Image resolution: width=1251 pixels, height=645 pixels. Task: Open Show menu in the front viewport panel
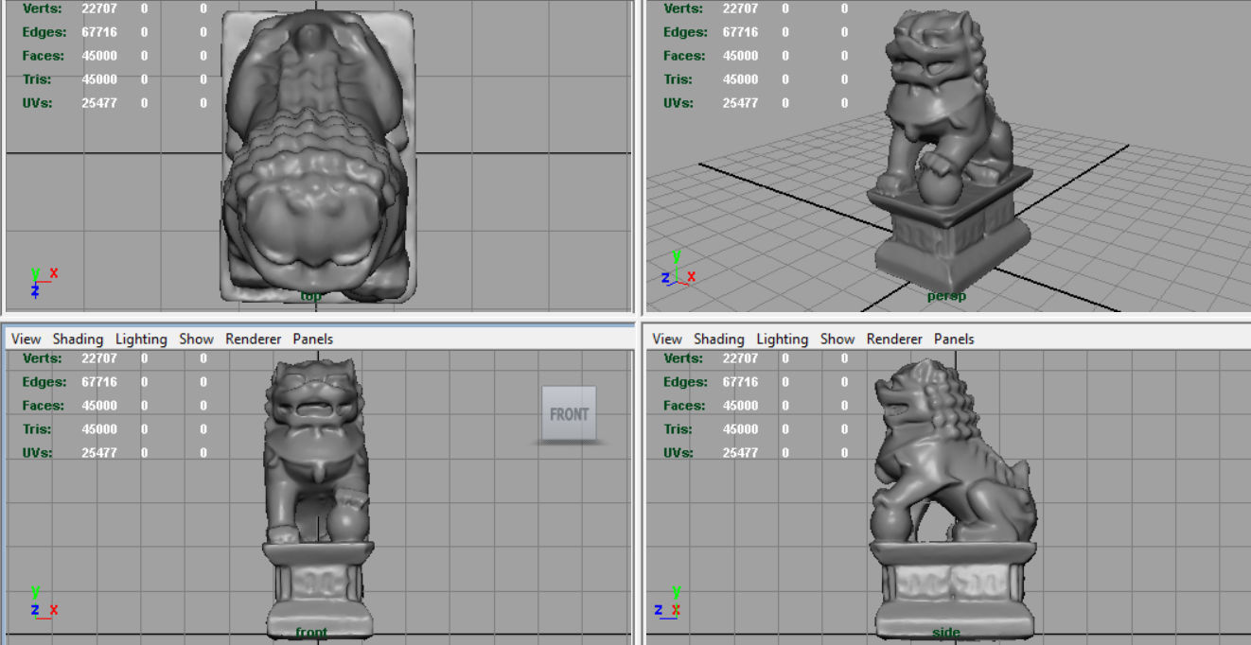pyautogui.click(x=196, y=339)
